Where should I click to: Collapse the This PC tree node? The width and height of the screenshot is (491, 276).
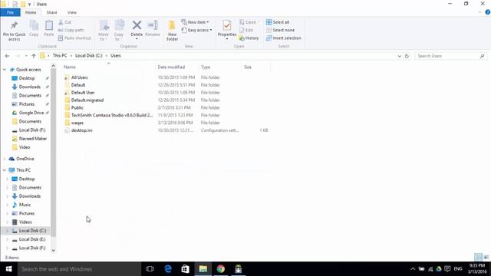click(x=5, y=170)
